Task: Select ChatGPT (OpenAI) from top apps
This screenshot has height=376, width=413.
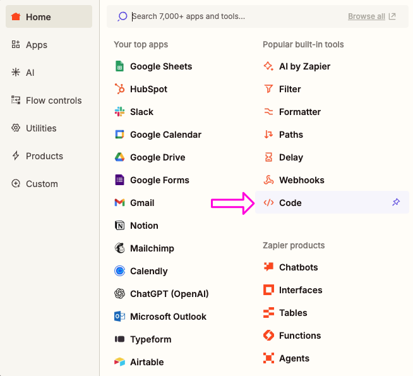Action: coord(169,293)
